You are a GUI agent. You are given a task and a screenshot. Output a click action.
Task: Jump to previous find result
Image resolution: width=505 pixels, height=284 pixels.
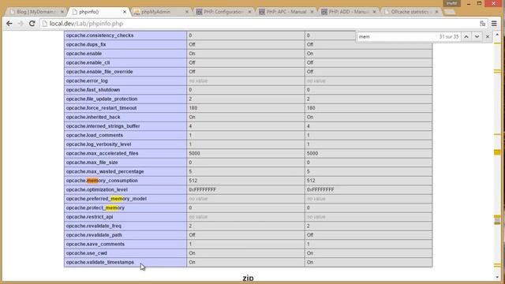click(466, 37)
